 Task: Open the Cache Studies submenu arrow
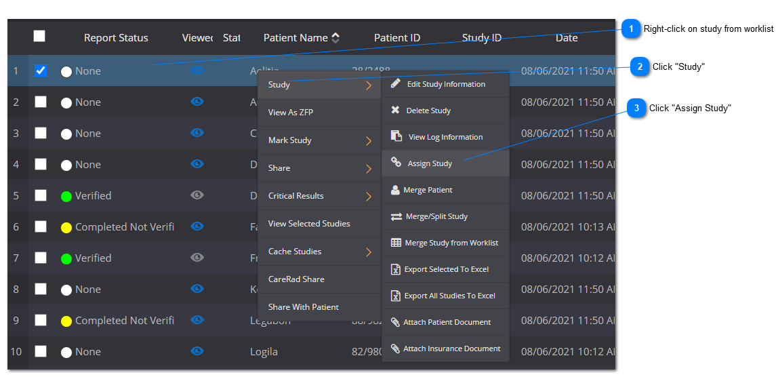point(369,252)
